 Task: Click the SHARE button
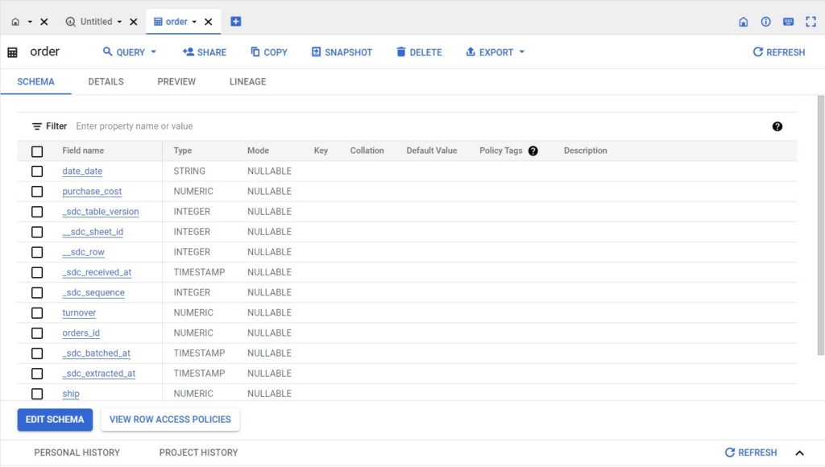tap(204, 52)
